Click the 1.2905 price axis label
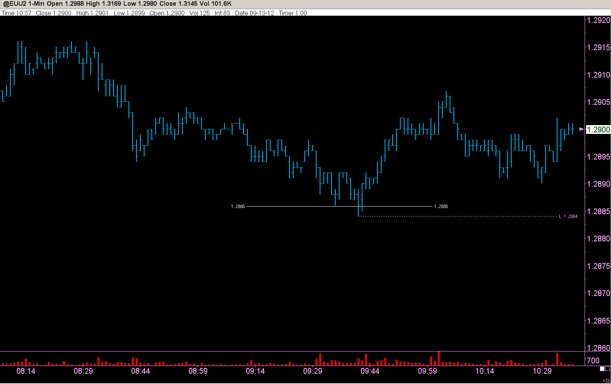 tap(598, 102)
